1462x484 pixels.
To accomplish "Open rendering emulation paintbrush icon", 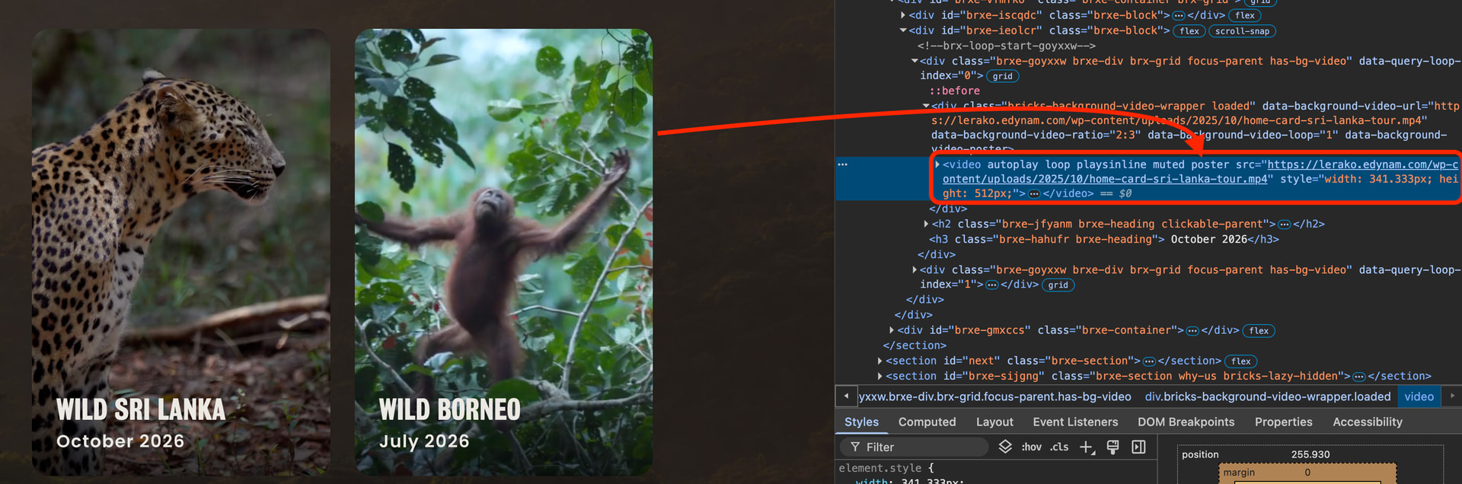I will [x=1112, y=447].
